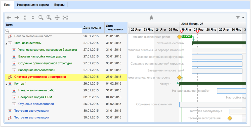
Task: Select Настройка модуля CRM task
Action: pyautogui.click(x=35, y=97)
